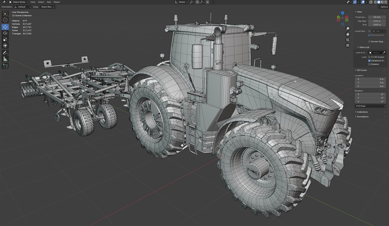Open the View menu
The width and height of the screenshot is (389, 226).
pyautogui.click(x=33, y=2)
